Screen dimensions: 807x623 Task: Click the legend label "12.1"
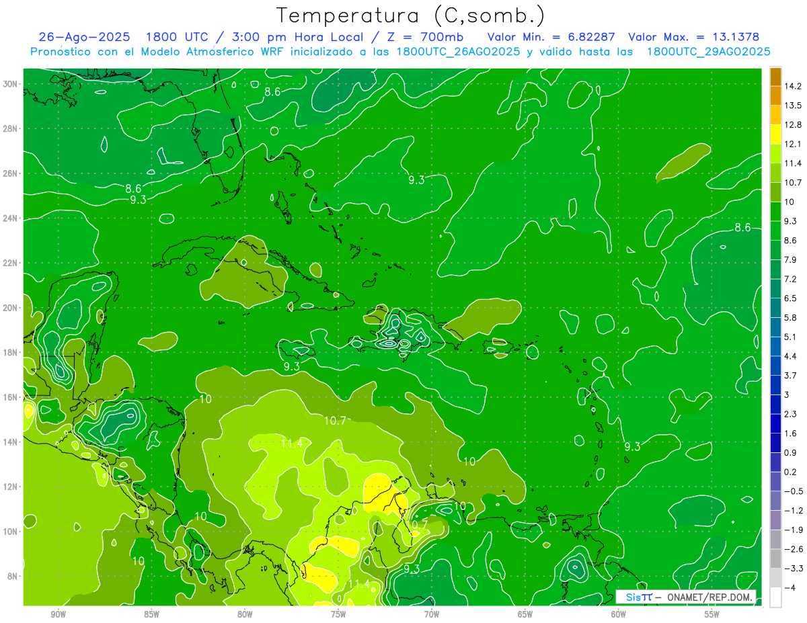794,144
